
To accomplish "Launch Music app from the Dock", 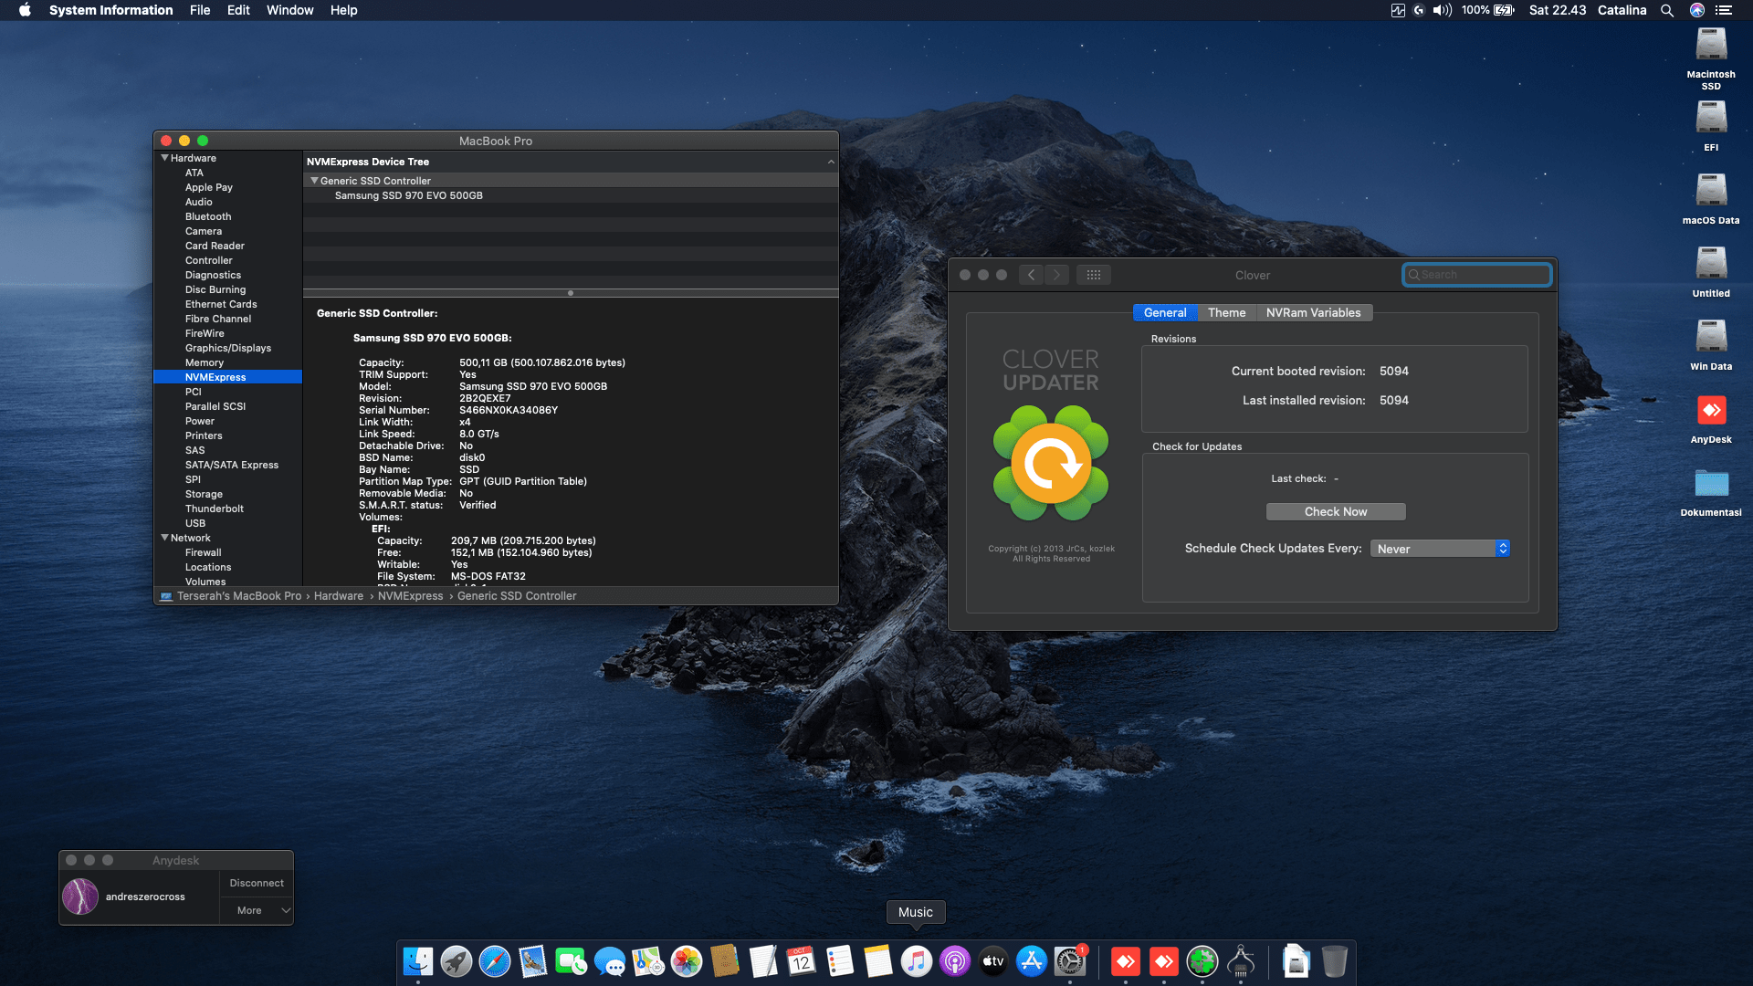I will [917, 961].
